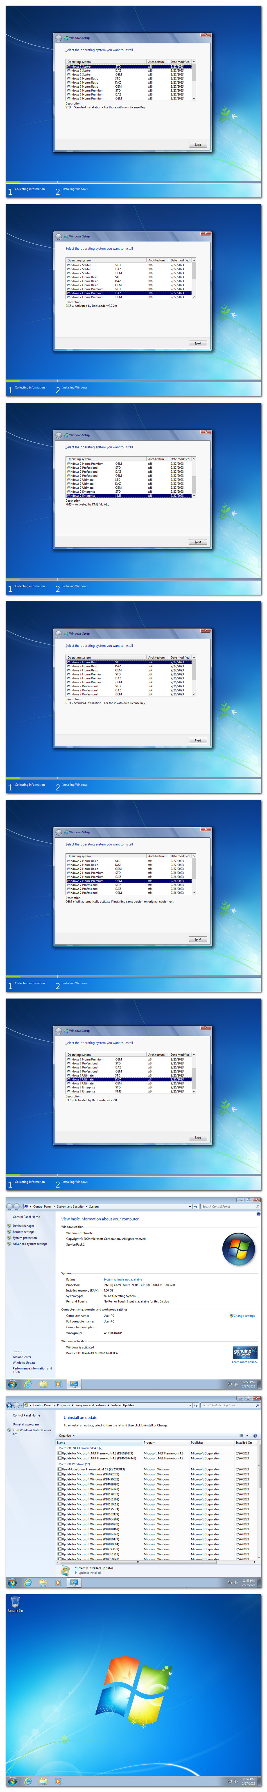Viewport: 267px width, 1792px height.
Task: Sort updates by the Program column
Action: [x=166, y=1443]
